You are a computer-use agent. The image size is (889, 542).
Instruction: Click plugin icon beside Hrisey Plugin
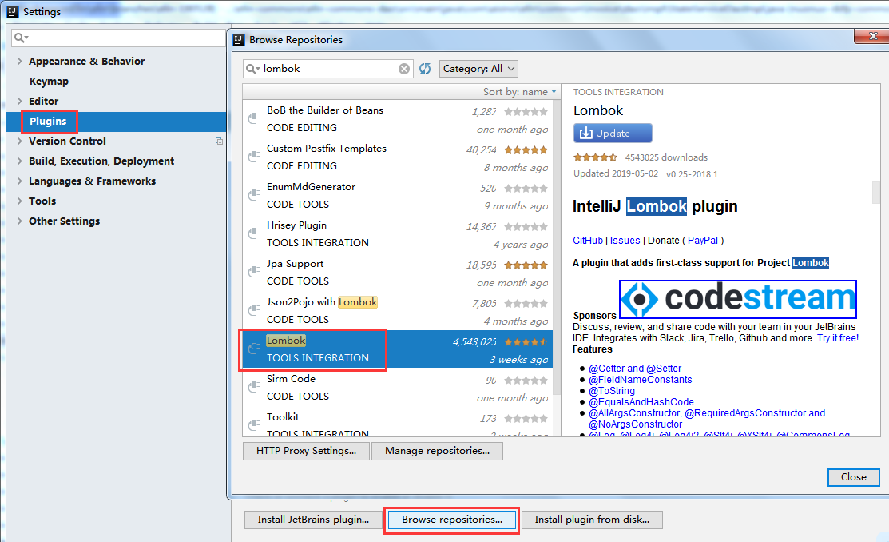[x=254, y=233]
